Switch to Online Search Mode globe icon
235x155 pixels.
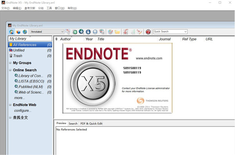(25, 32)
